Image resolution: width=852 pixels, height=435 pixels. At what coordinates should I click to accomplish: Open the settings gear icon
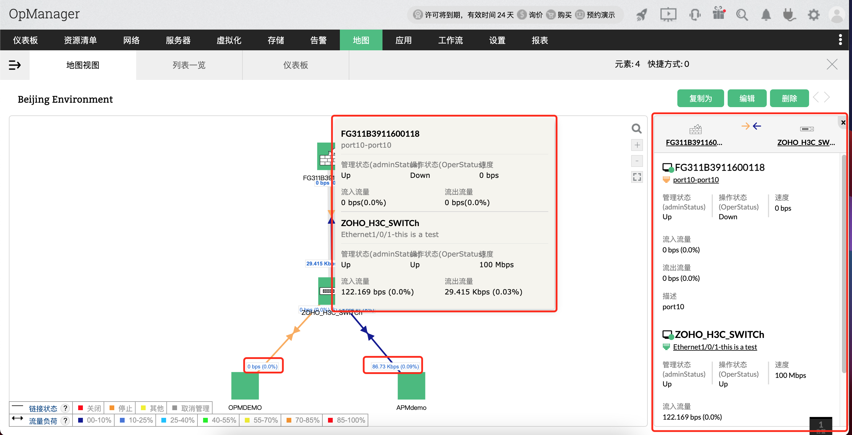[814, 14]
